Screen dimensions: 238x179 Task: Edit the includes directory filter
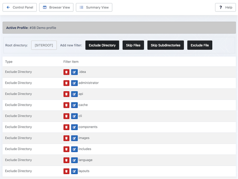[x=75, y=149]
